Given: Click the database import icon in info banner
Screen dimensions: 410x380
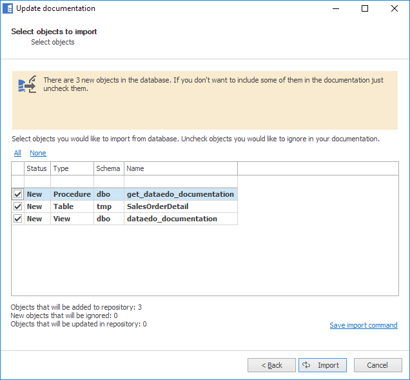Looking at the screenshot, I should [27, 85].
